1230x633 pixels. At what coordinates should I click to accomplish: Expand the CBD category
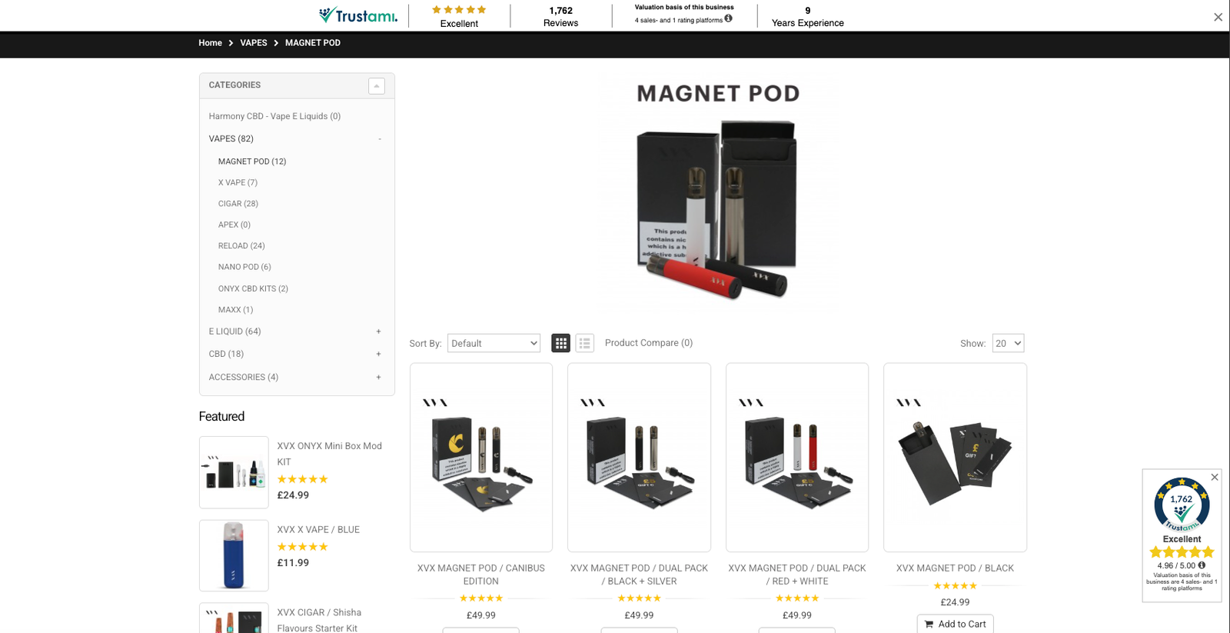click(378, 354)
